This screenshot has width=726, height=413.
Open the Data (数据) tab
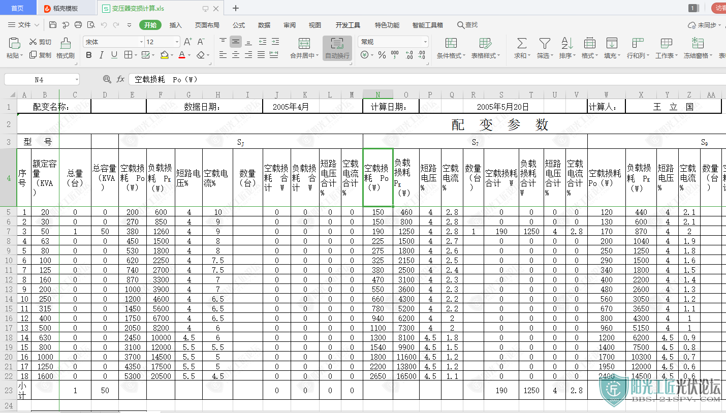click(264, 25)
